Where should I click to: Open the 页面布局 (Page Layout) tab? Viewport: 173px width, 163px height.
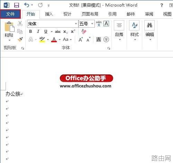[x=90, y=14]
